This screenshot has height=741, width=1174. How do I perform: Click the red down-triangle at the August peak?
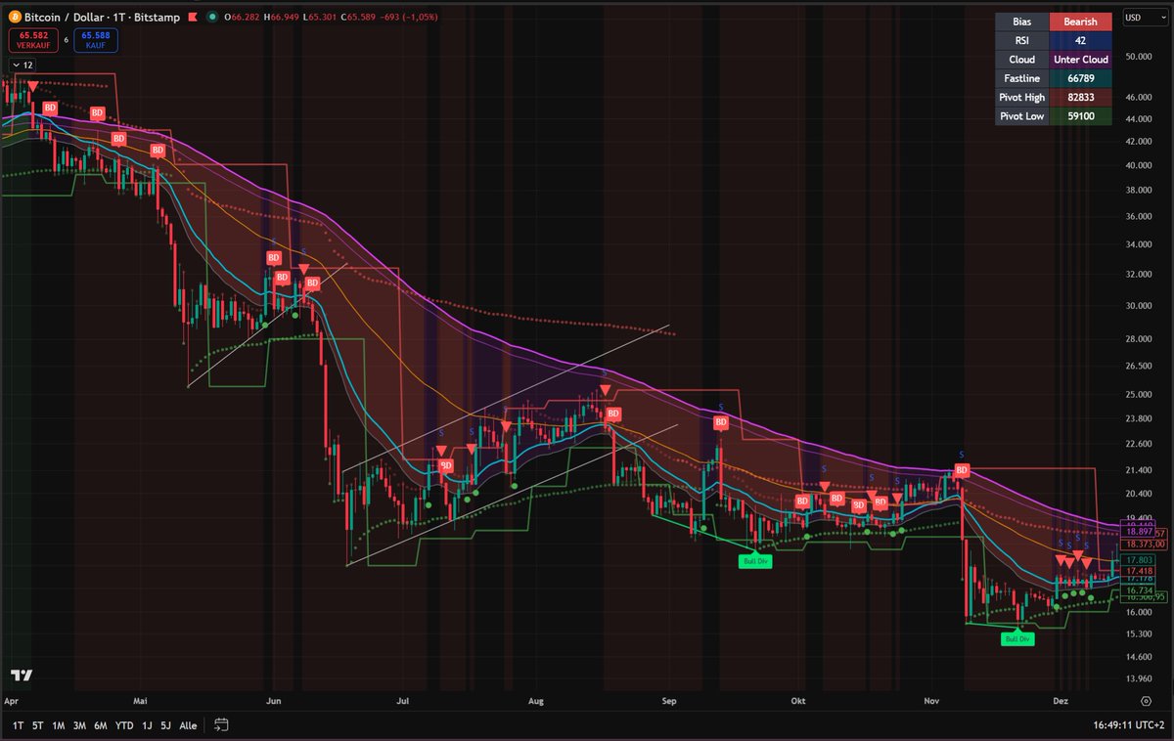coord(606,390)
